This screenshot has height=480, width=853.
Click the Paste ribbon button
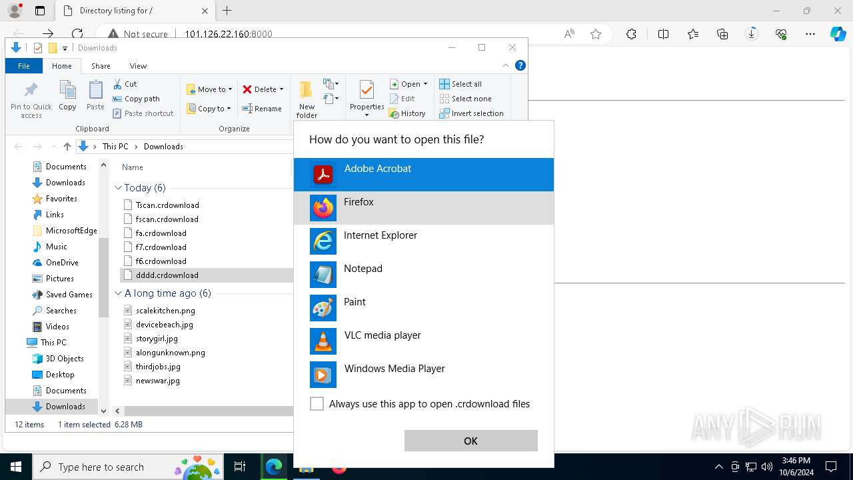tap(95, 95)
